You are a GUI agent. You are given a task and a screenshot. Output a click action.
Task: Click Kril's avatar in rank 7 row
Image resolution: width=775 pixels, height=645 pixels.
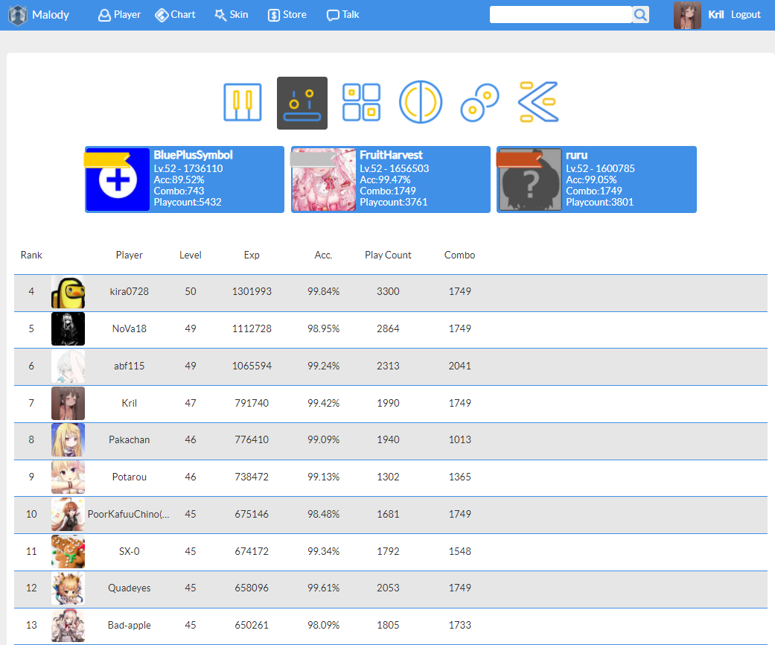pyautogui.click(x=68, y=403)
